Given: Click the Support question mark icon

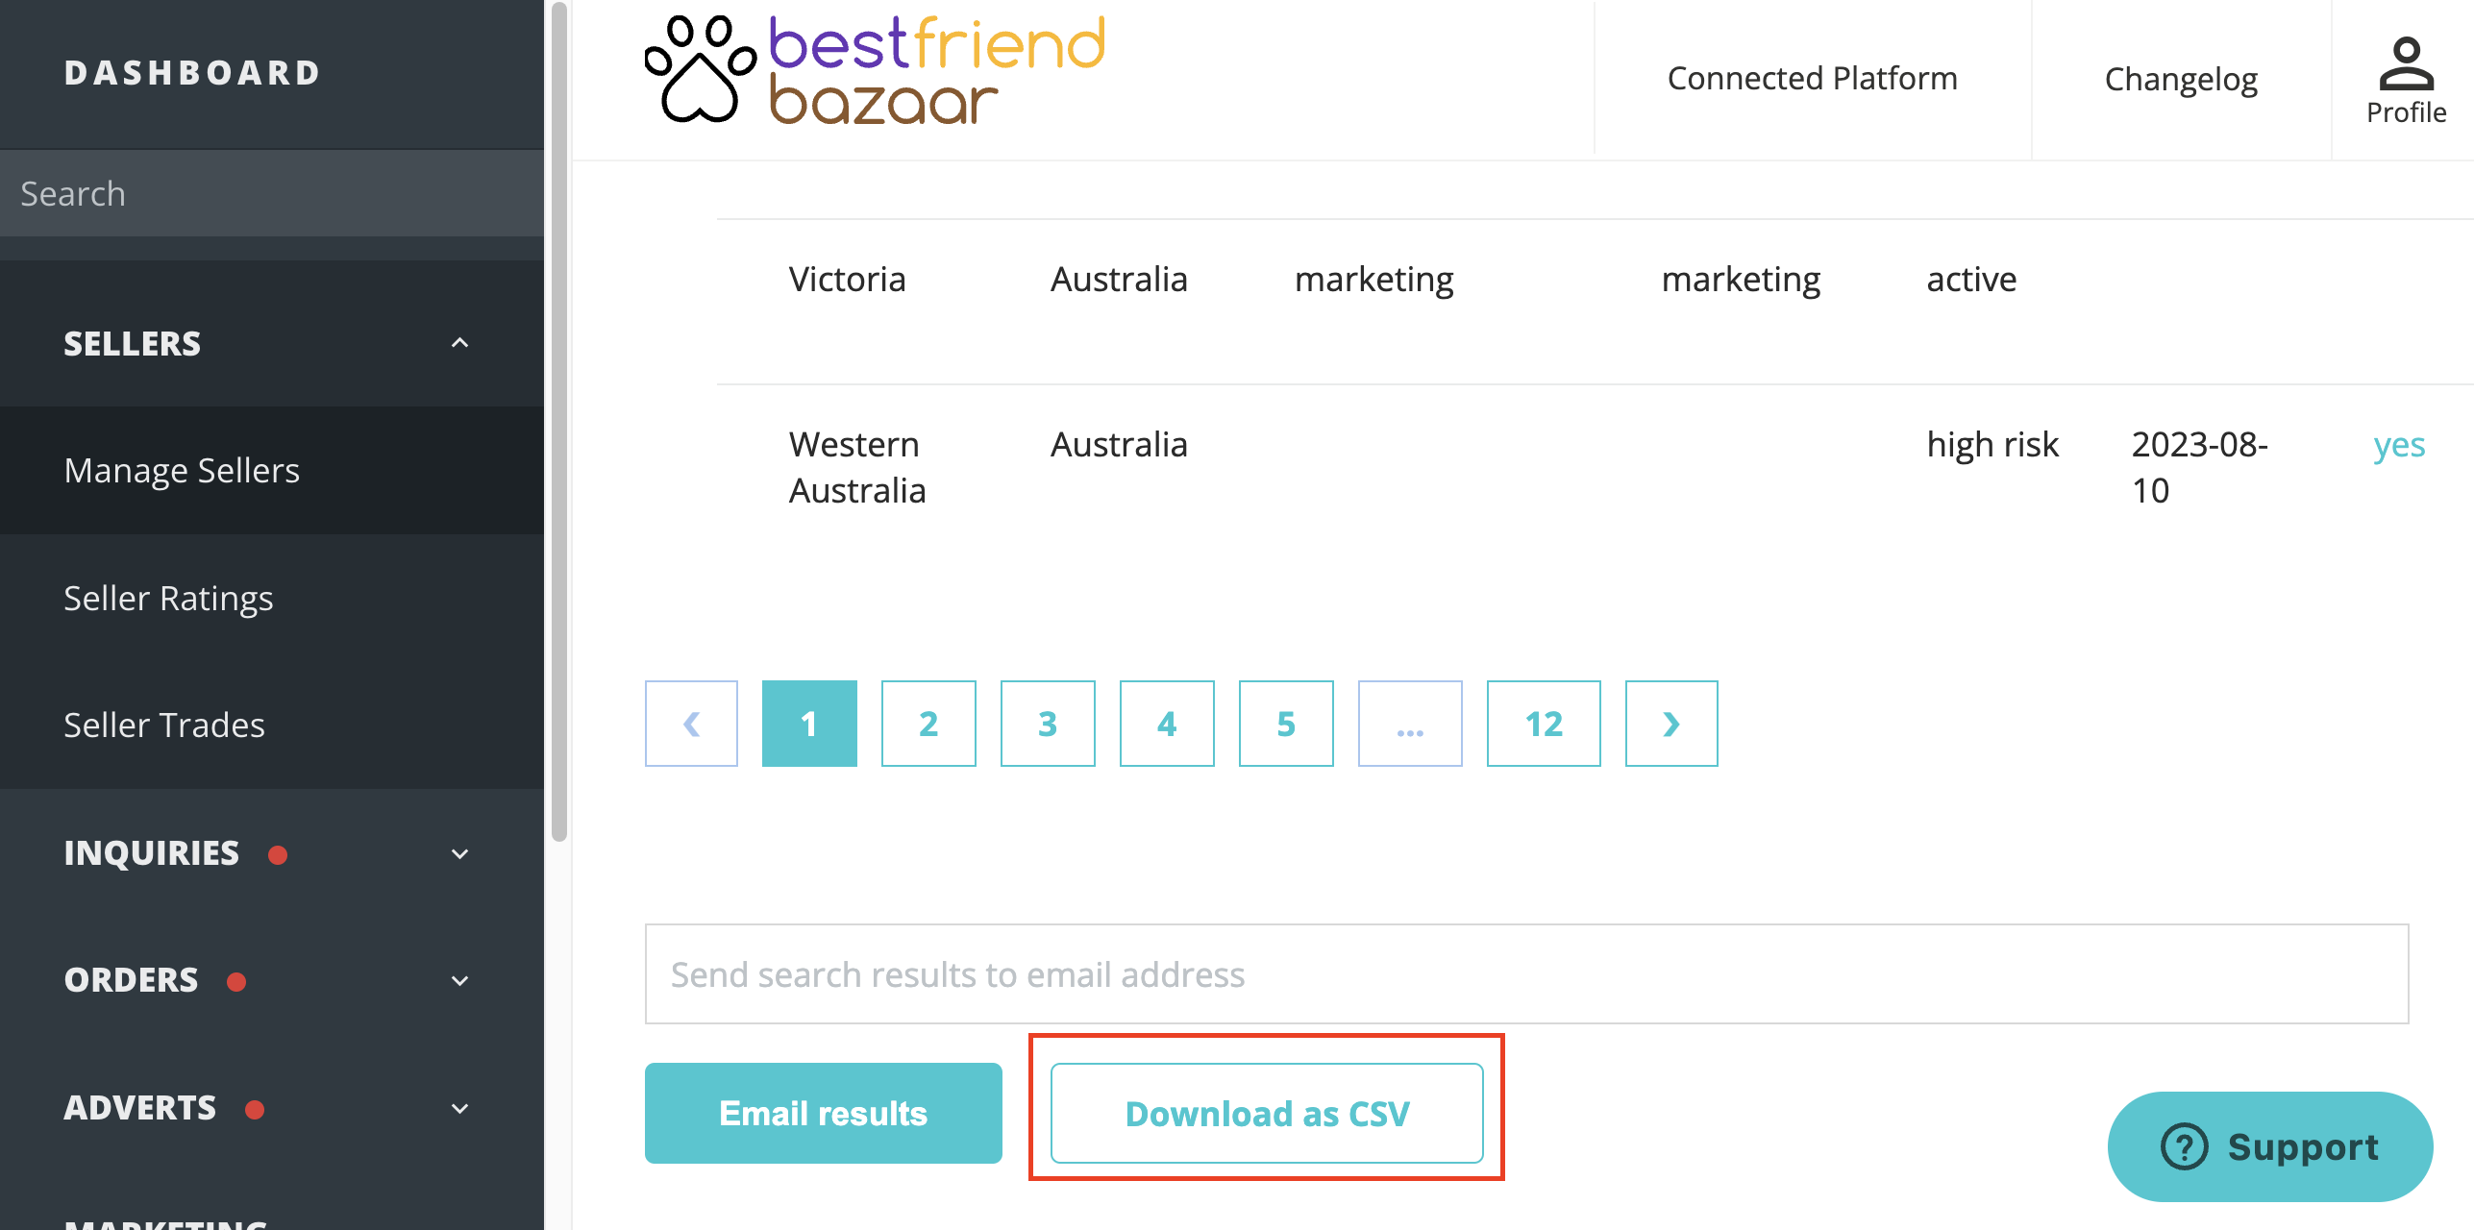Looking at the screenshot, I should tap(2185, 1146).
